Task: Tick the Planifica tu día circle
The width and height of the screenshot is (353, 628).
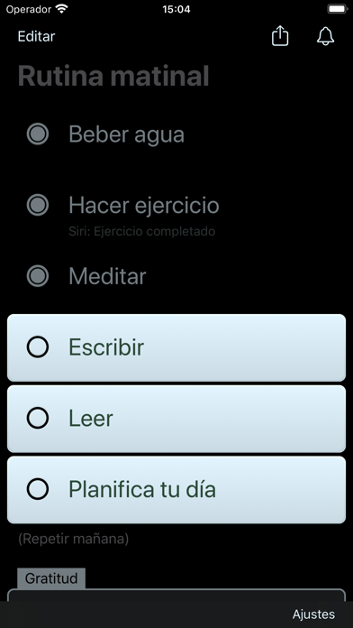Action: tap(38, 489)
